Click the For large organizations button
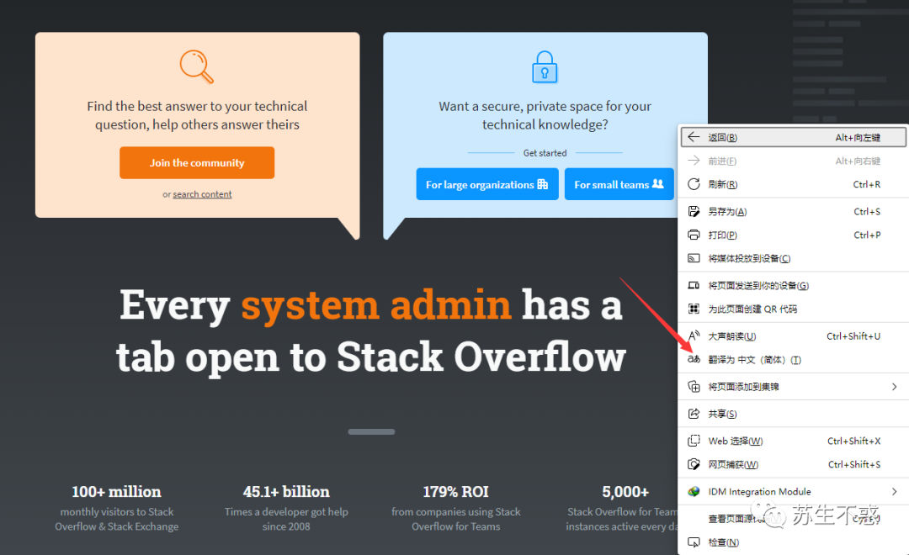Screen dimensions: 909x555 (x=487, y=184)
